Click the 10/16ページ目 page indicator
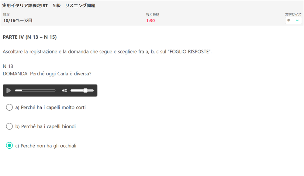The image size is (304, 176). tap(18, 21)
